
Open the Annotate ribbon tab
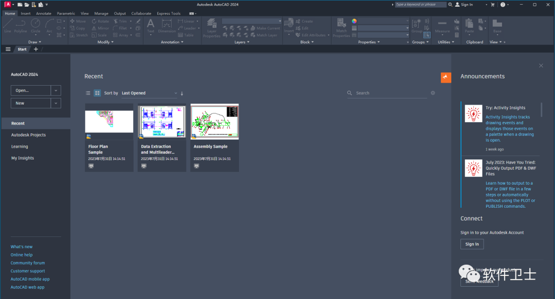tap(44, 13)
